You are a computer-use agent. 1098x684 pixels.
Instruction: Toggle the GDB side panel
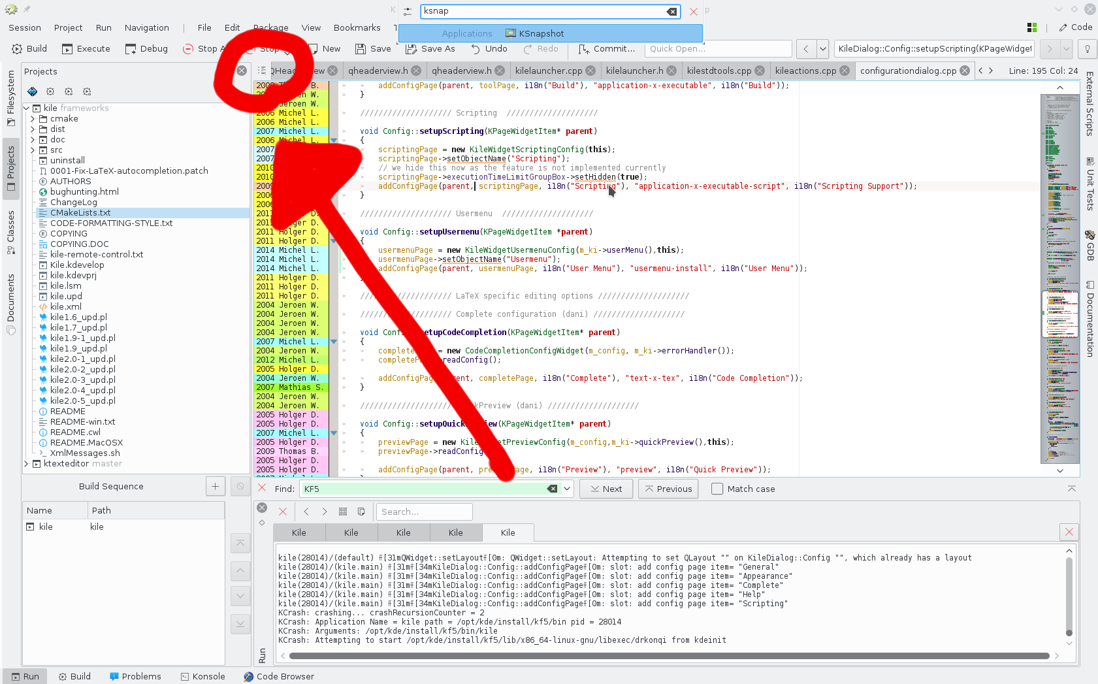[x=1090, y=246]
